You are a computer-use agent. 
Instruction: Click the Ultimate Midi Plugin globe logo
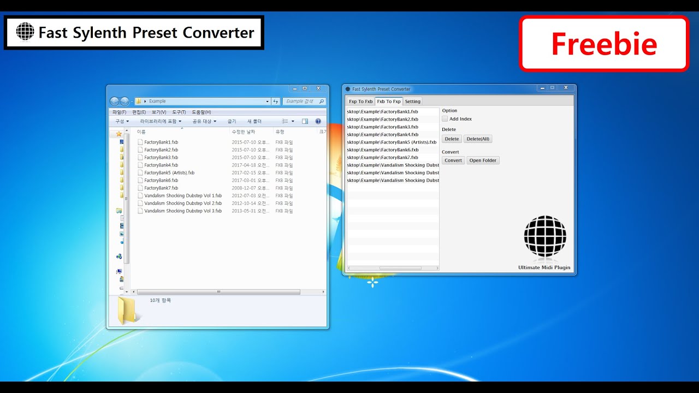pos(545,236)
